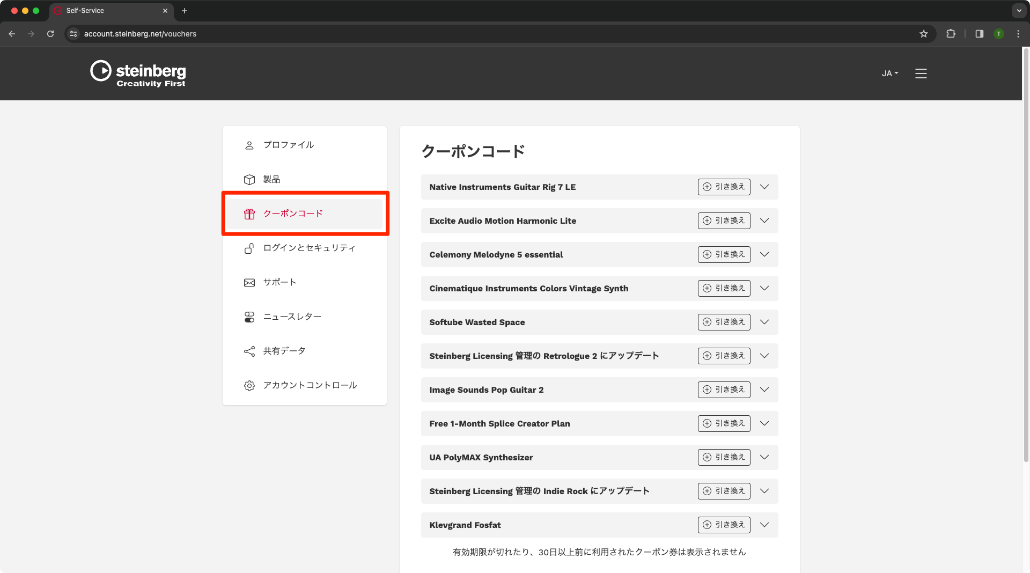Expand Retrologue 2 update row
This screenshot has width=1030, height=573.
764,356
